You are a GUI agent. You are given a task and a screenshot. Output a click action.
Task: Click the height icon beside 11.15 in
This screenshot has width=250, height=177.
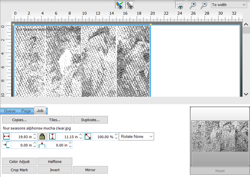tap(52, 136)
